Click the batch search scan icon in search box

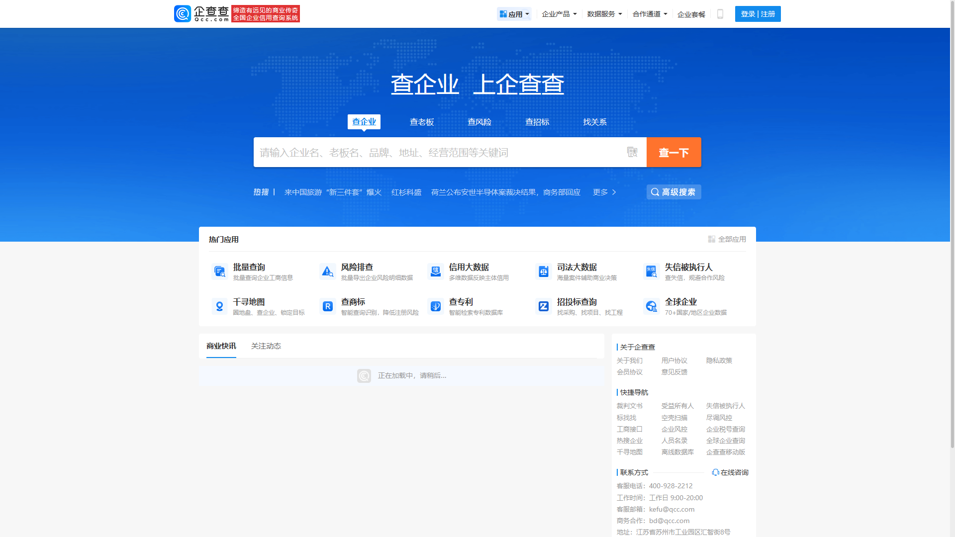point(632,152)
